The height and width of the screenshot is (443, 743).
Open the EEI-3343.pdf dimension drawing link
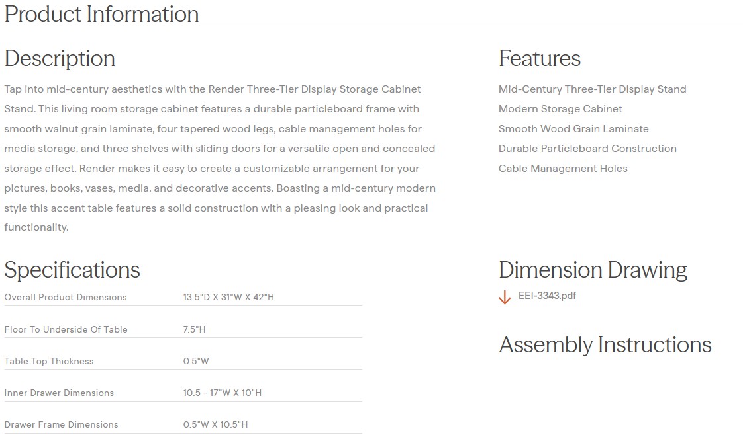pyautogui.click(x=547, y=296)
